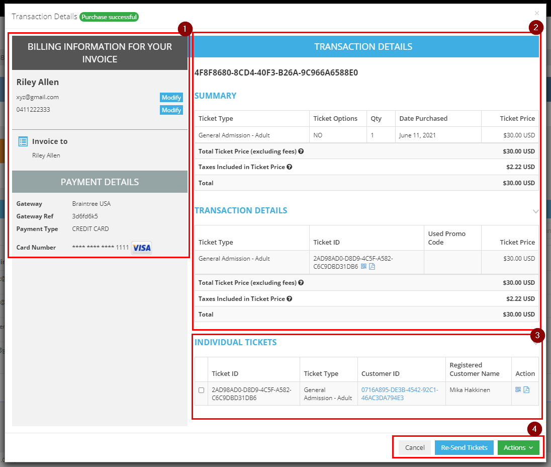This screenshot has height=467, width=551.
Task: Click Gateway Ref value 3d6fd6k5
Action: 85,216
